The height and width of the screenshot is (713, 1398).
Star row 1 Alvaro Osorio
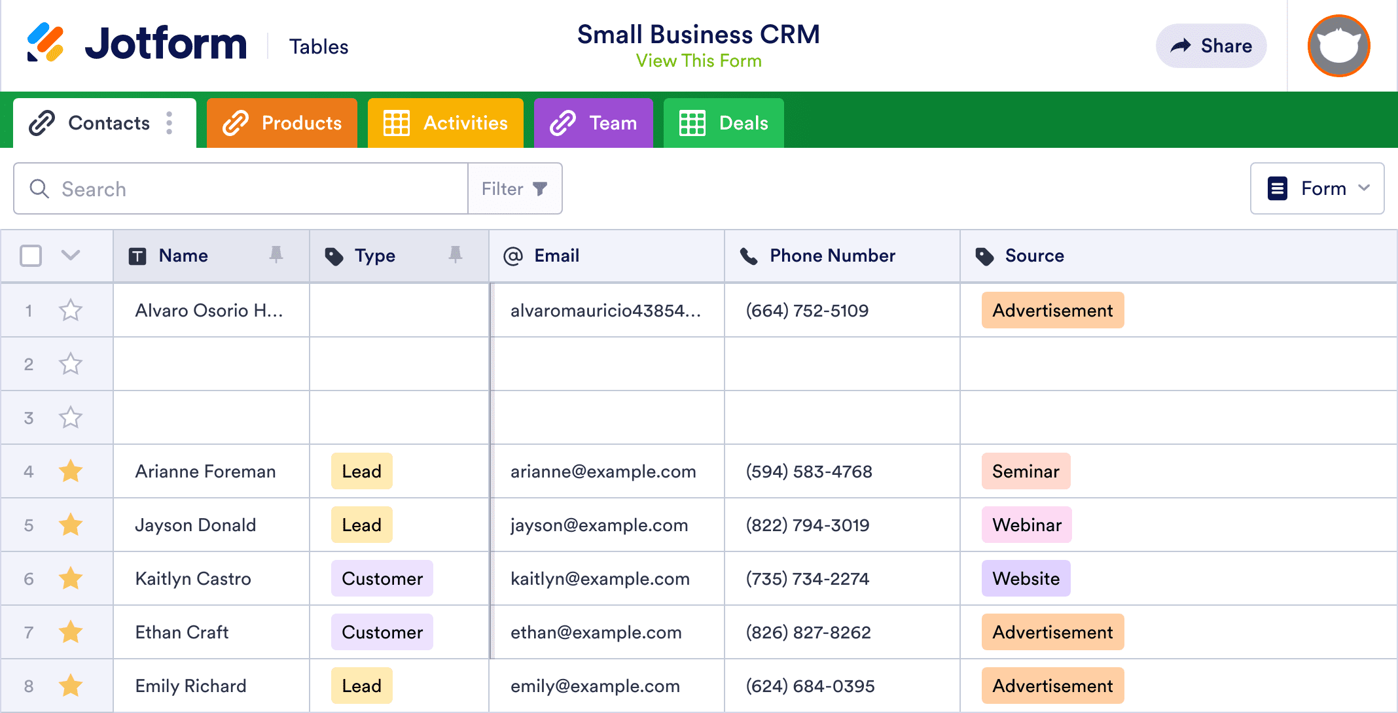pos(71,310)
